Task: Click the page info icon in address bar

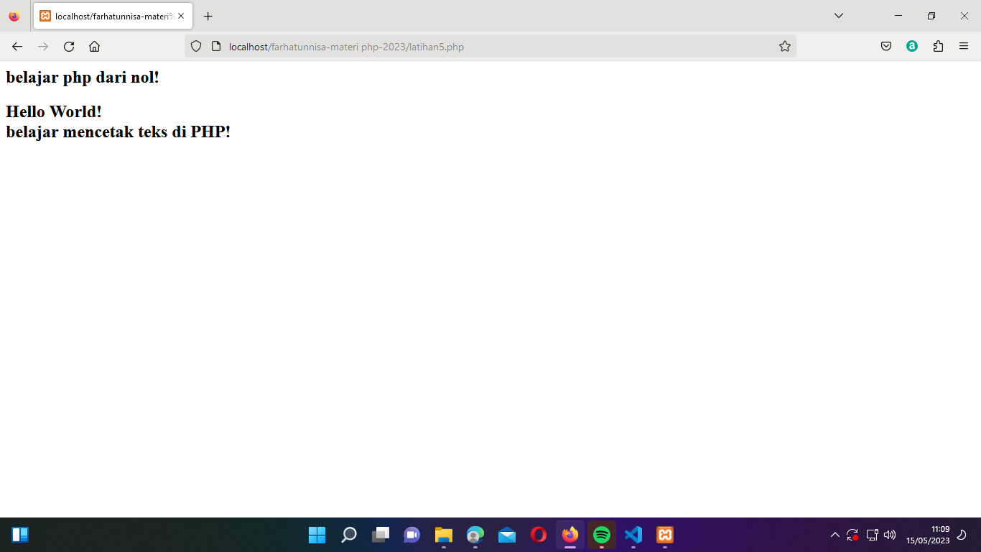Action: click(x=210, y=46)
